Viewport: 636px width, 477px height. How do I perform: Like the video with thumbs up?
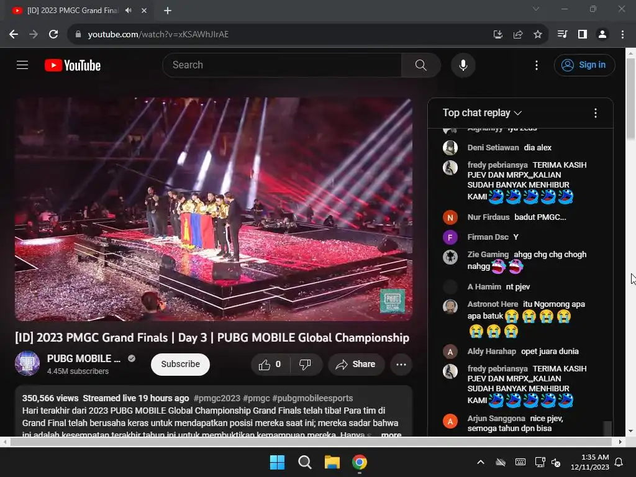tap(270, 364)
